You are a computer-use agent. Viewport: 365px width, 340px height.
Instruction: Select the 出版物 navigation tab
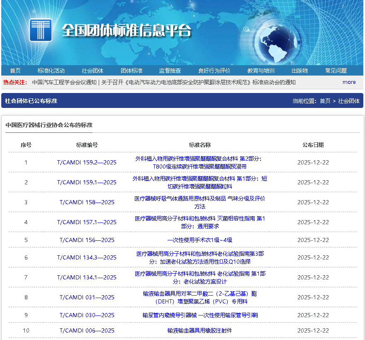tap(299, 71)
